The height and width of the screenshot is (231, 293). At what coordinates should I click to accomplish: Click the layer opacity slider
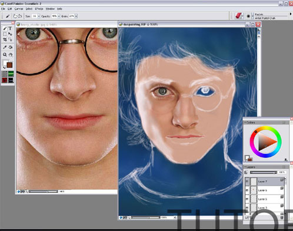(264, 172)
